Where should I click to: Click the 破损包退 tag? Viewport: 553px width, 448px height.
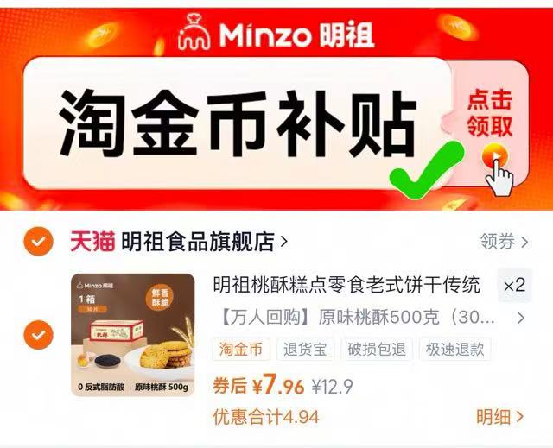[x=377, y=349]
